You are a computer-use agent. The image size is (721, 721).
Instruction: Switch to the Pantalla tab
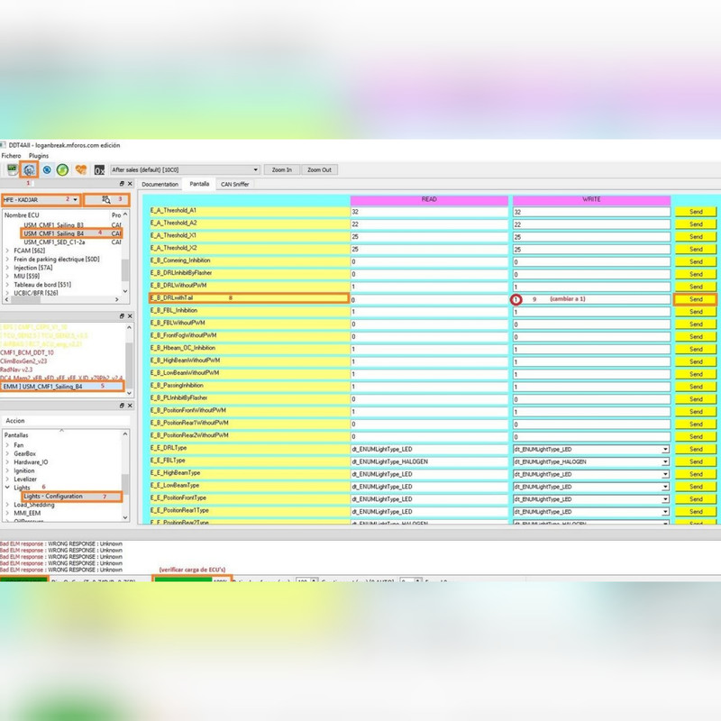(199, 184)
